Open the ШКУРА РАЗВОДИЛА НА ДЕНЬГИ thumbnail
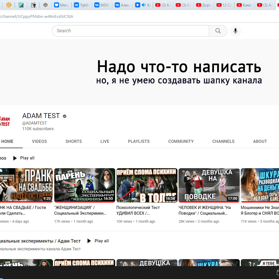Image resolution: width=279 pixels, height=279 pixels. coord(260,185)
